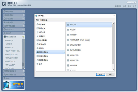Select the ringtone icon 铃声 in dialog list
The width and height of the screenshot is (138, 92).
38,64
